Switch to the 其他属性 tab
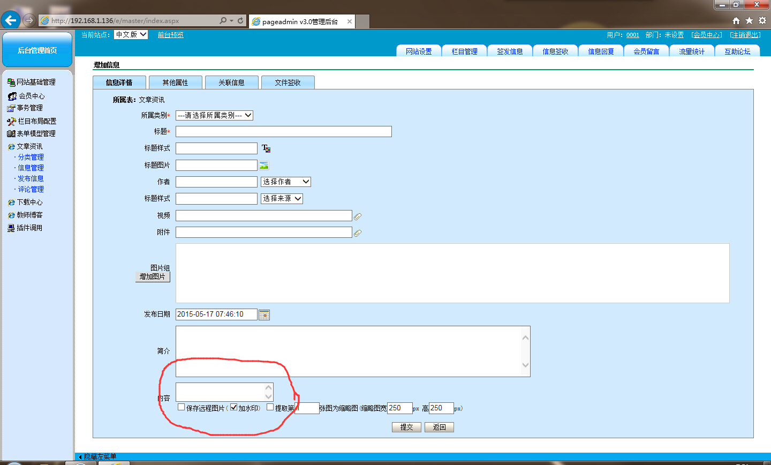This screenshot has height=465, width=771. 175,82
